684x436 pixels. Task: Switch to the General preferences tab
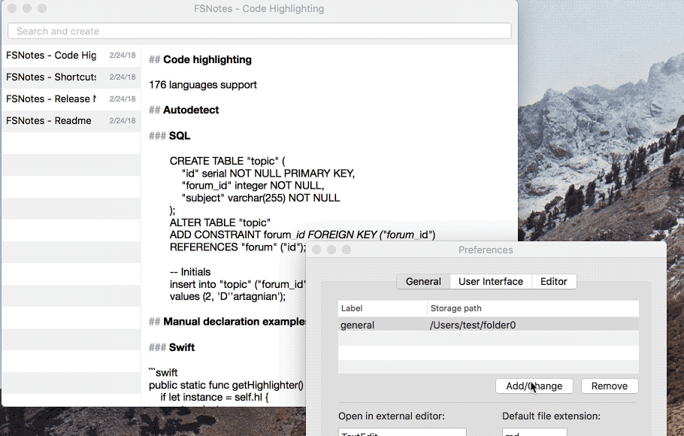coord(423,281)
